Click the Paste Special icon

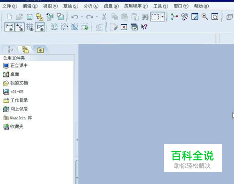pyautogui.click(x=135, y=17)
